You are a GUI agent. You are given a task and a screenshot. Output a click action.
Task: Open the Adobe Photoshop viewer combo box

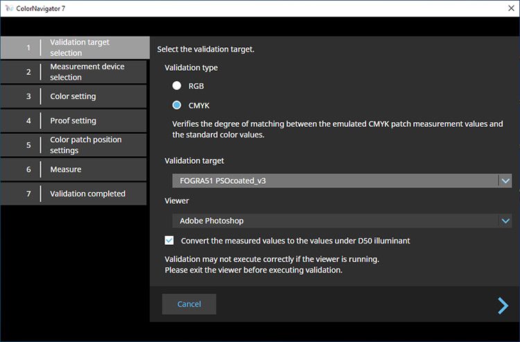(342, 221)
